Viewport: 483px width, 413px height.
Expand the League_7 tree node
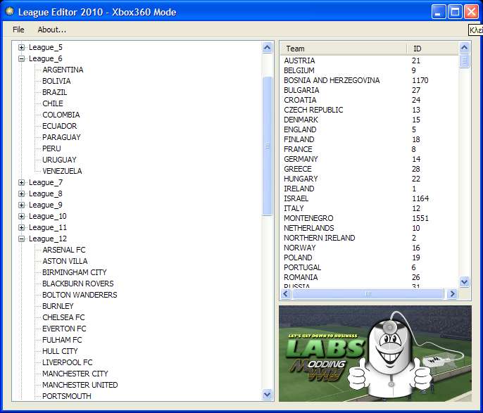pyautogui.click(x=22, y=182)
